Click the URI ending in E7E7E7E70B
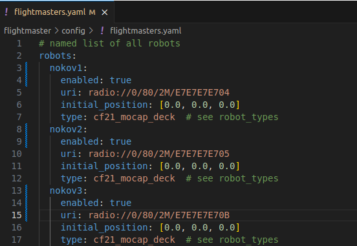Viewport: 357px width, 246px height. (x=159, y=215)
